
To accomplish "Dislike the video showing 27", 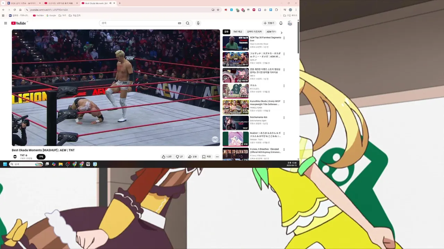I will point(179,157).
